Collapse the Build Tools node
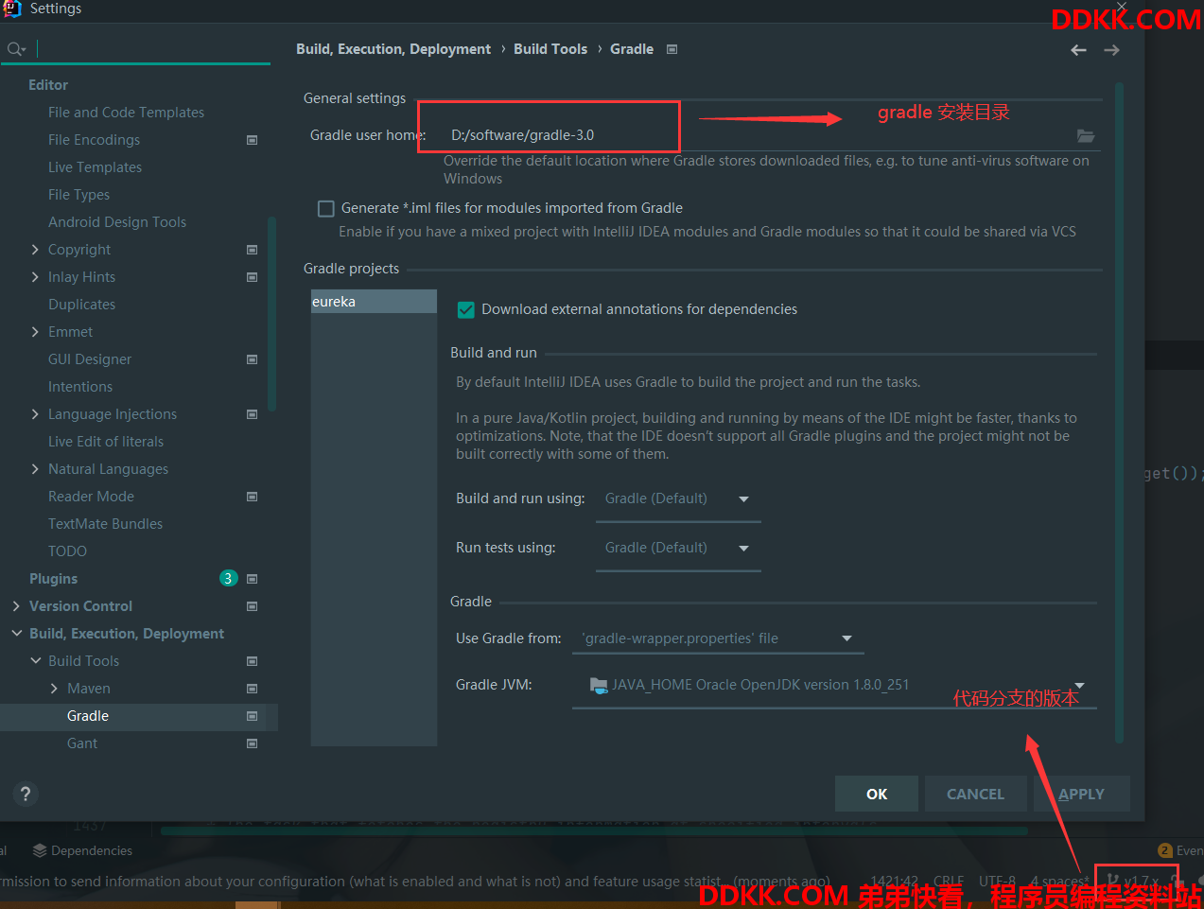1204x909 pixels. tap(35, 661)
